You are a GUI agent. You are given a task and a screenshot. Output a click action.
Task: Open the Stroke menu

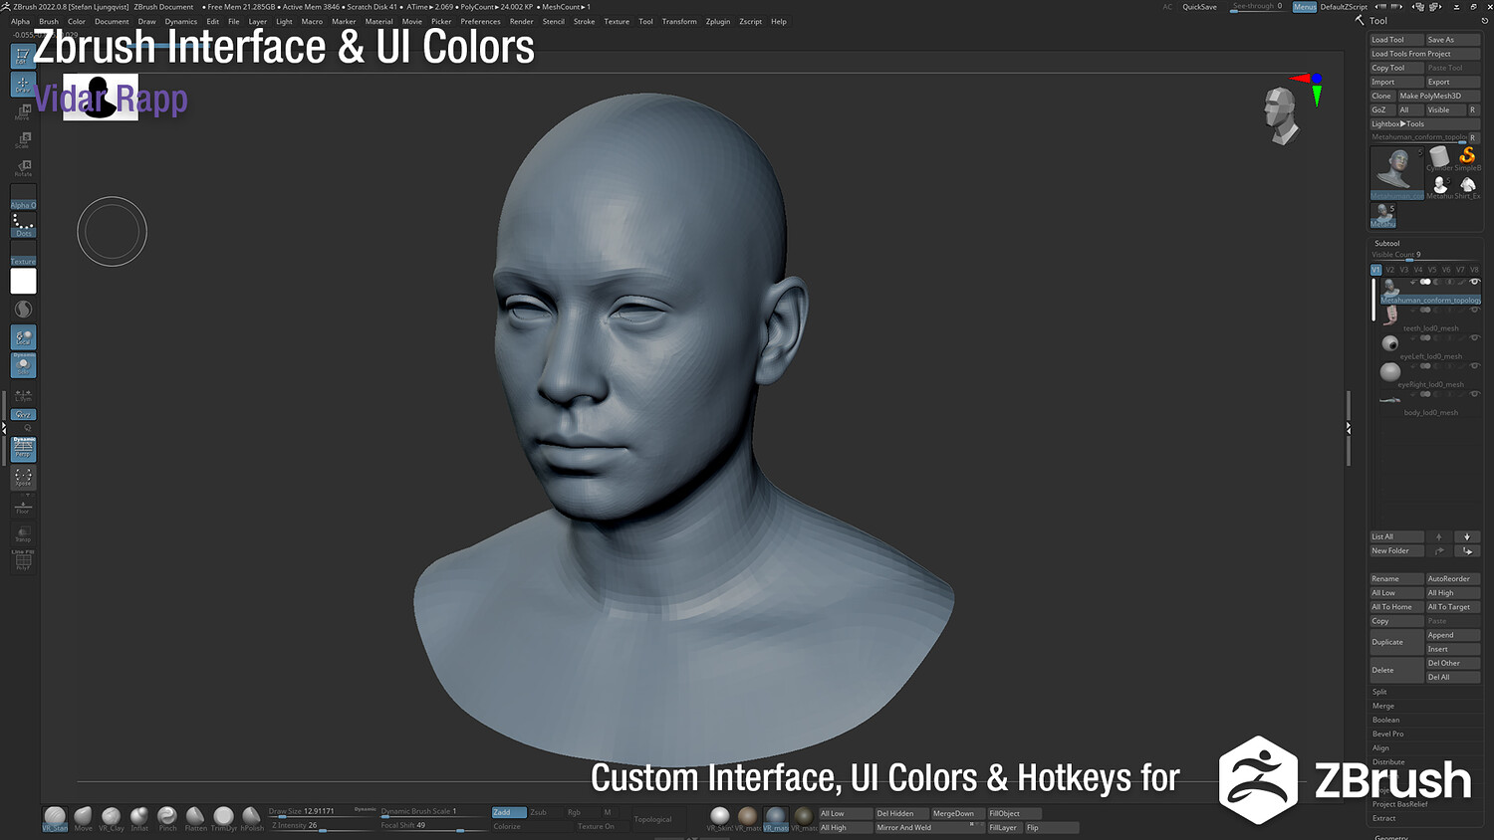click(x=585, y=21)
